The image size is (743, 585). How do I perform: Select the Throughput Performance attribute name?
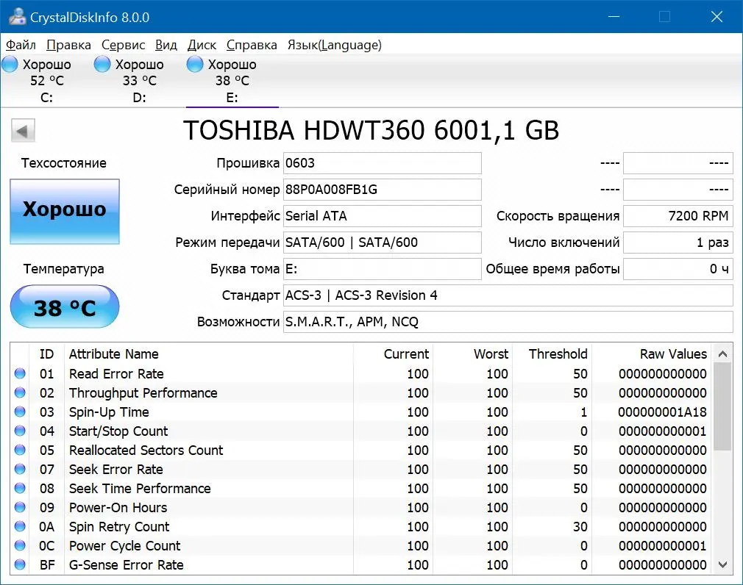click(143, 393)
